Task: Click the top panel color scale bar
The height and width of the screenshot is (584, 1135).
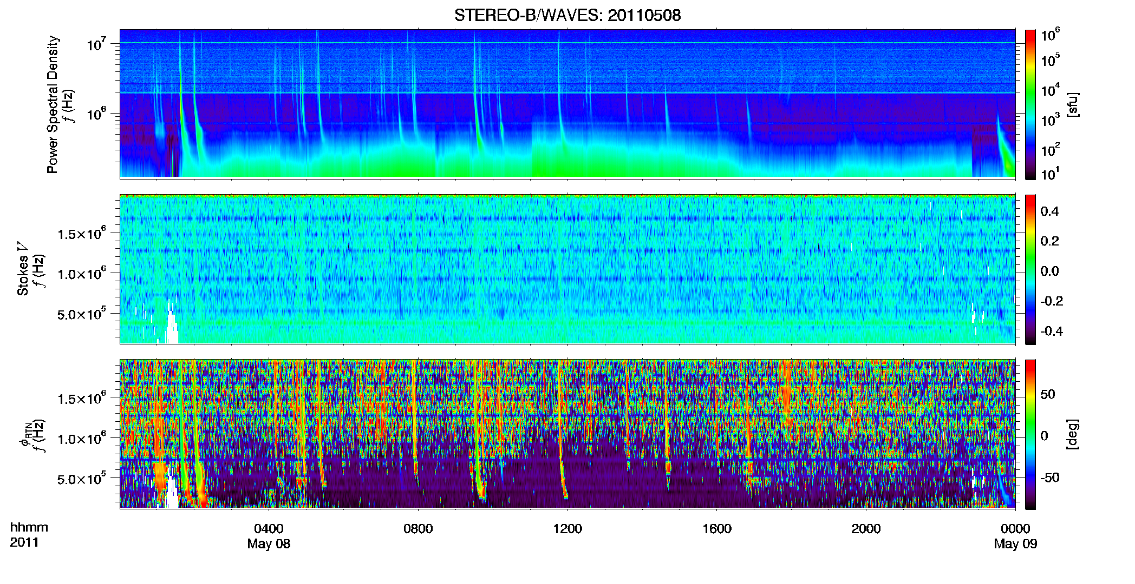Action: (1030, 104)
